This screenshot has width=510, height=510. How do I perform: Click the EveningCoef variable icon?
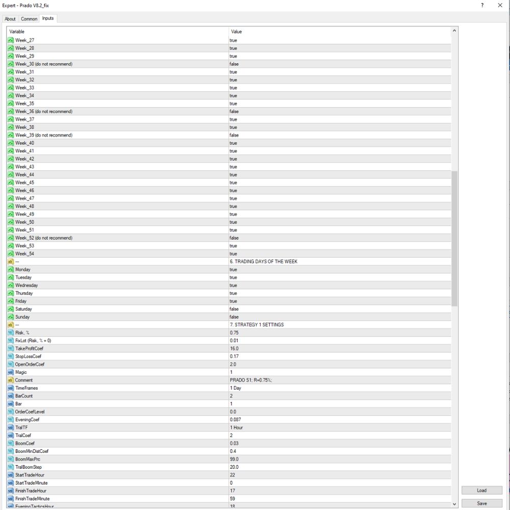[10, 420]
